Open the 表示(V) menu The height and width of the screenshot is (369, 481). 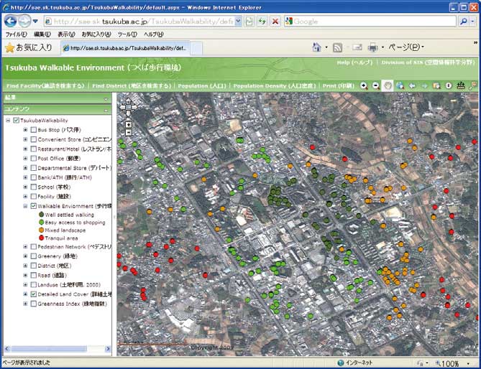(x=66, y=34)
